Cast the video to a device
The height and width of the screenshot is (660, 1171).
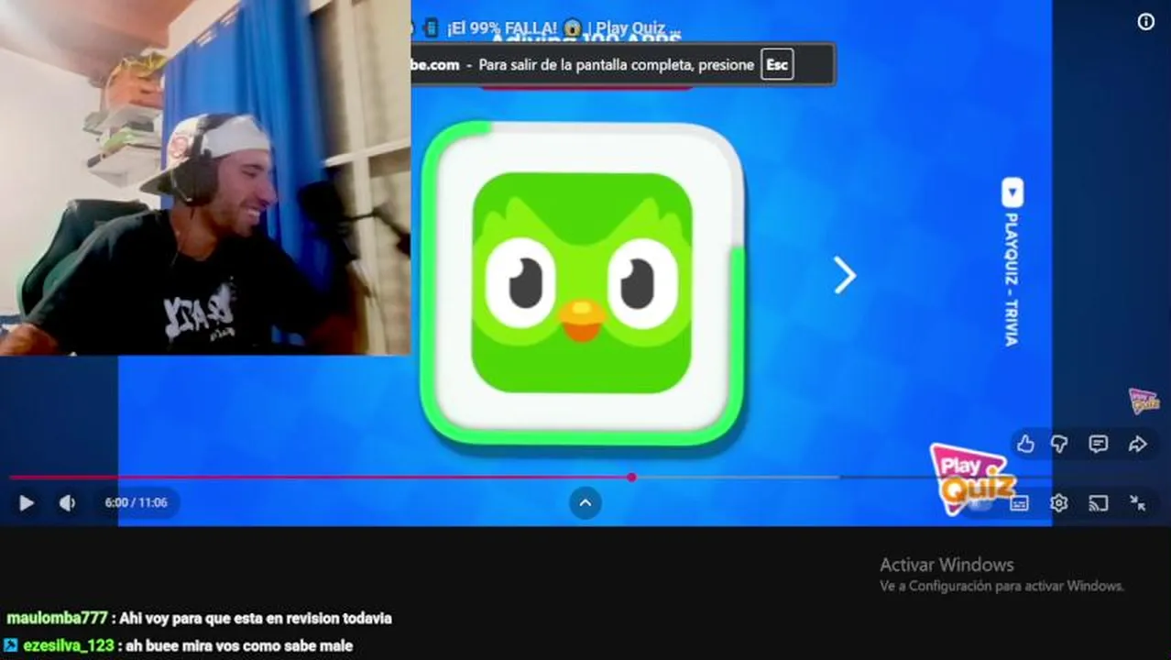click(x=1098, y=503)
